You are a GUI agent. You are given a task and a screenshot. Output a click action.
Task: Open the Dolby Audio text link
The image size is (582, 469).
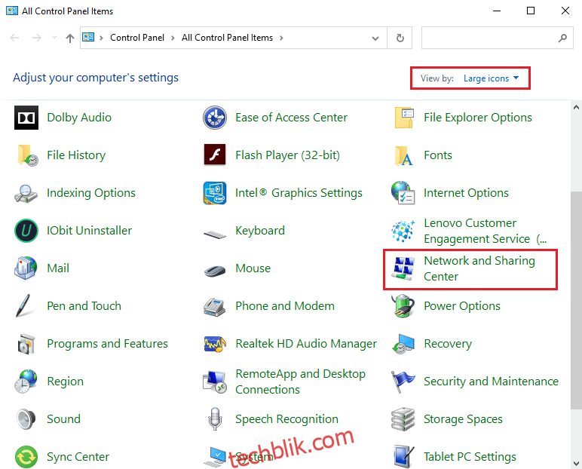tap(79, 118)
